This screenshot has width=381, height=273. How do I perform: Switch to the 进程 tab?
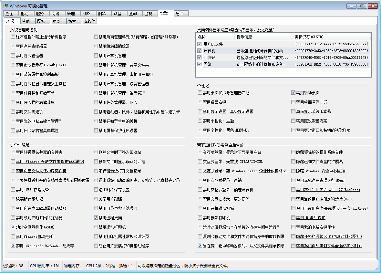pyautogui.click(x=9, y=14)
